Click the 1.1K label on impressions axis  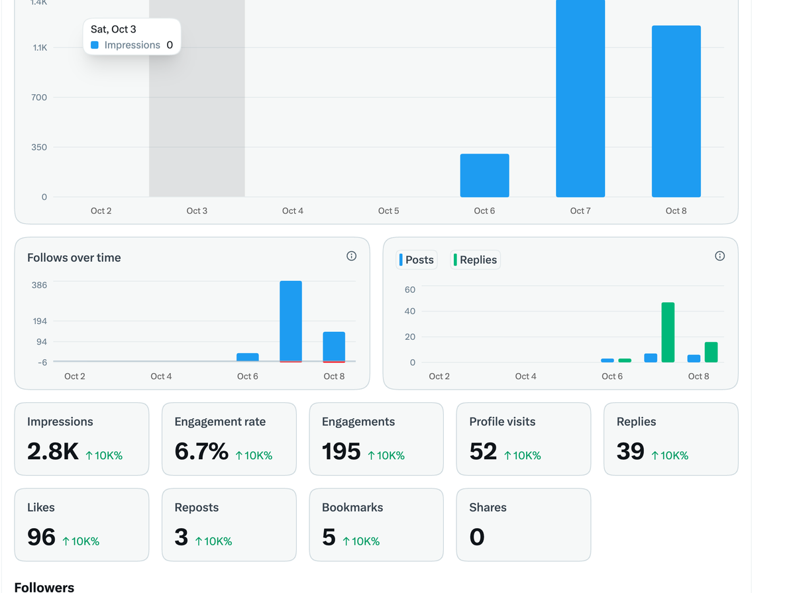tap(39, 48)
